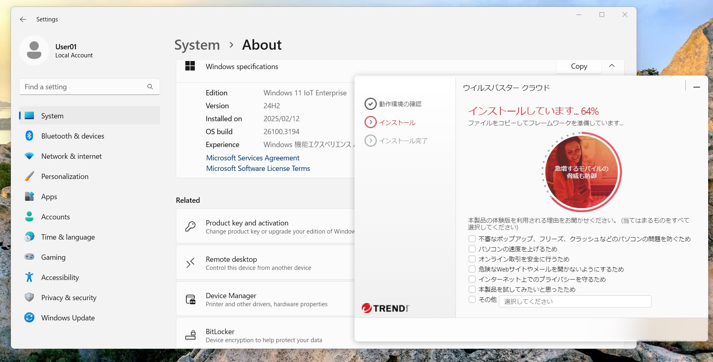Screen dimensions: 713x362
Task: Open Privacy & security settings
Action: [x=89, y=298]
